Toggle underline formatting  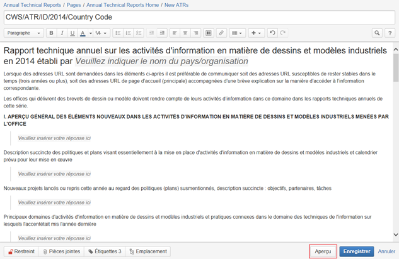tap(72, 33)
